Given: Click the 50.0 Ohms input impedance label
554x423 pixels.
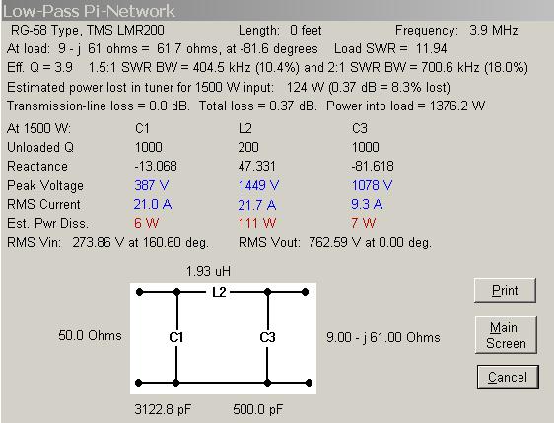Looking at the screenshot, I should coord(90,335).
